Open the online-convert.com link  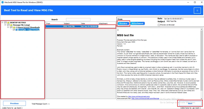139,97
